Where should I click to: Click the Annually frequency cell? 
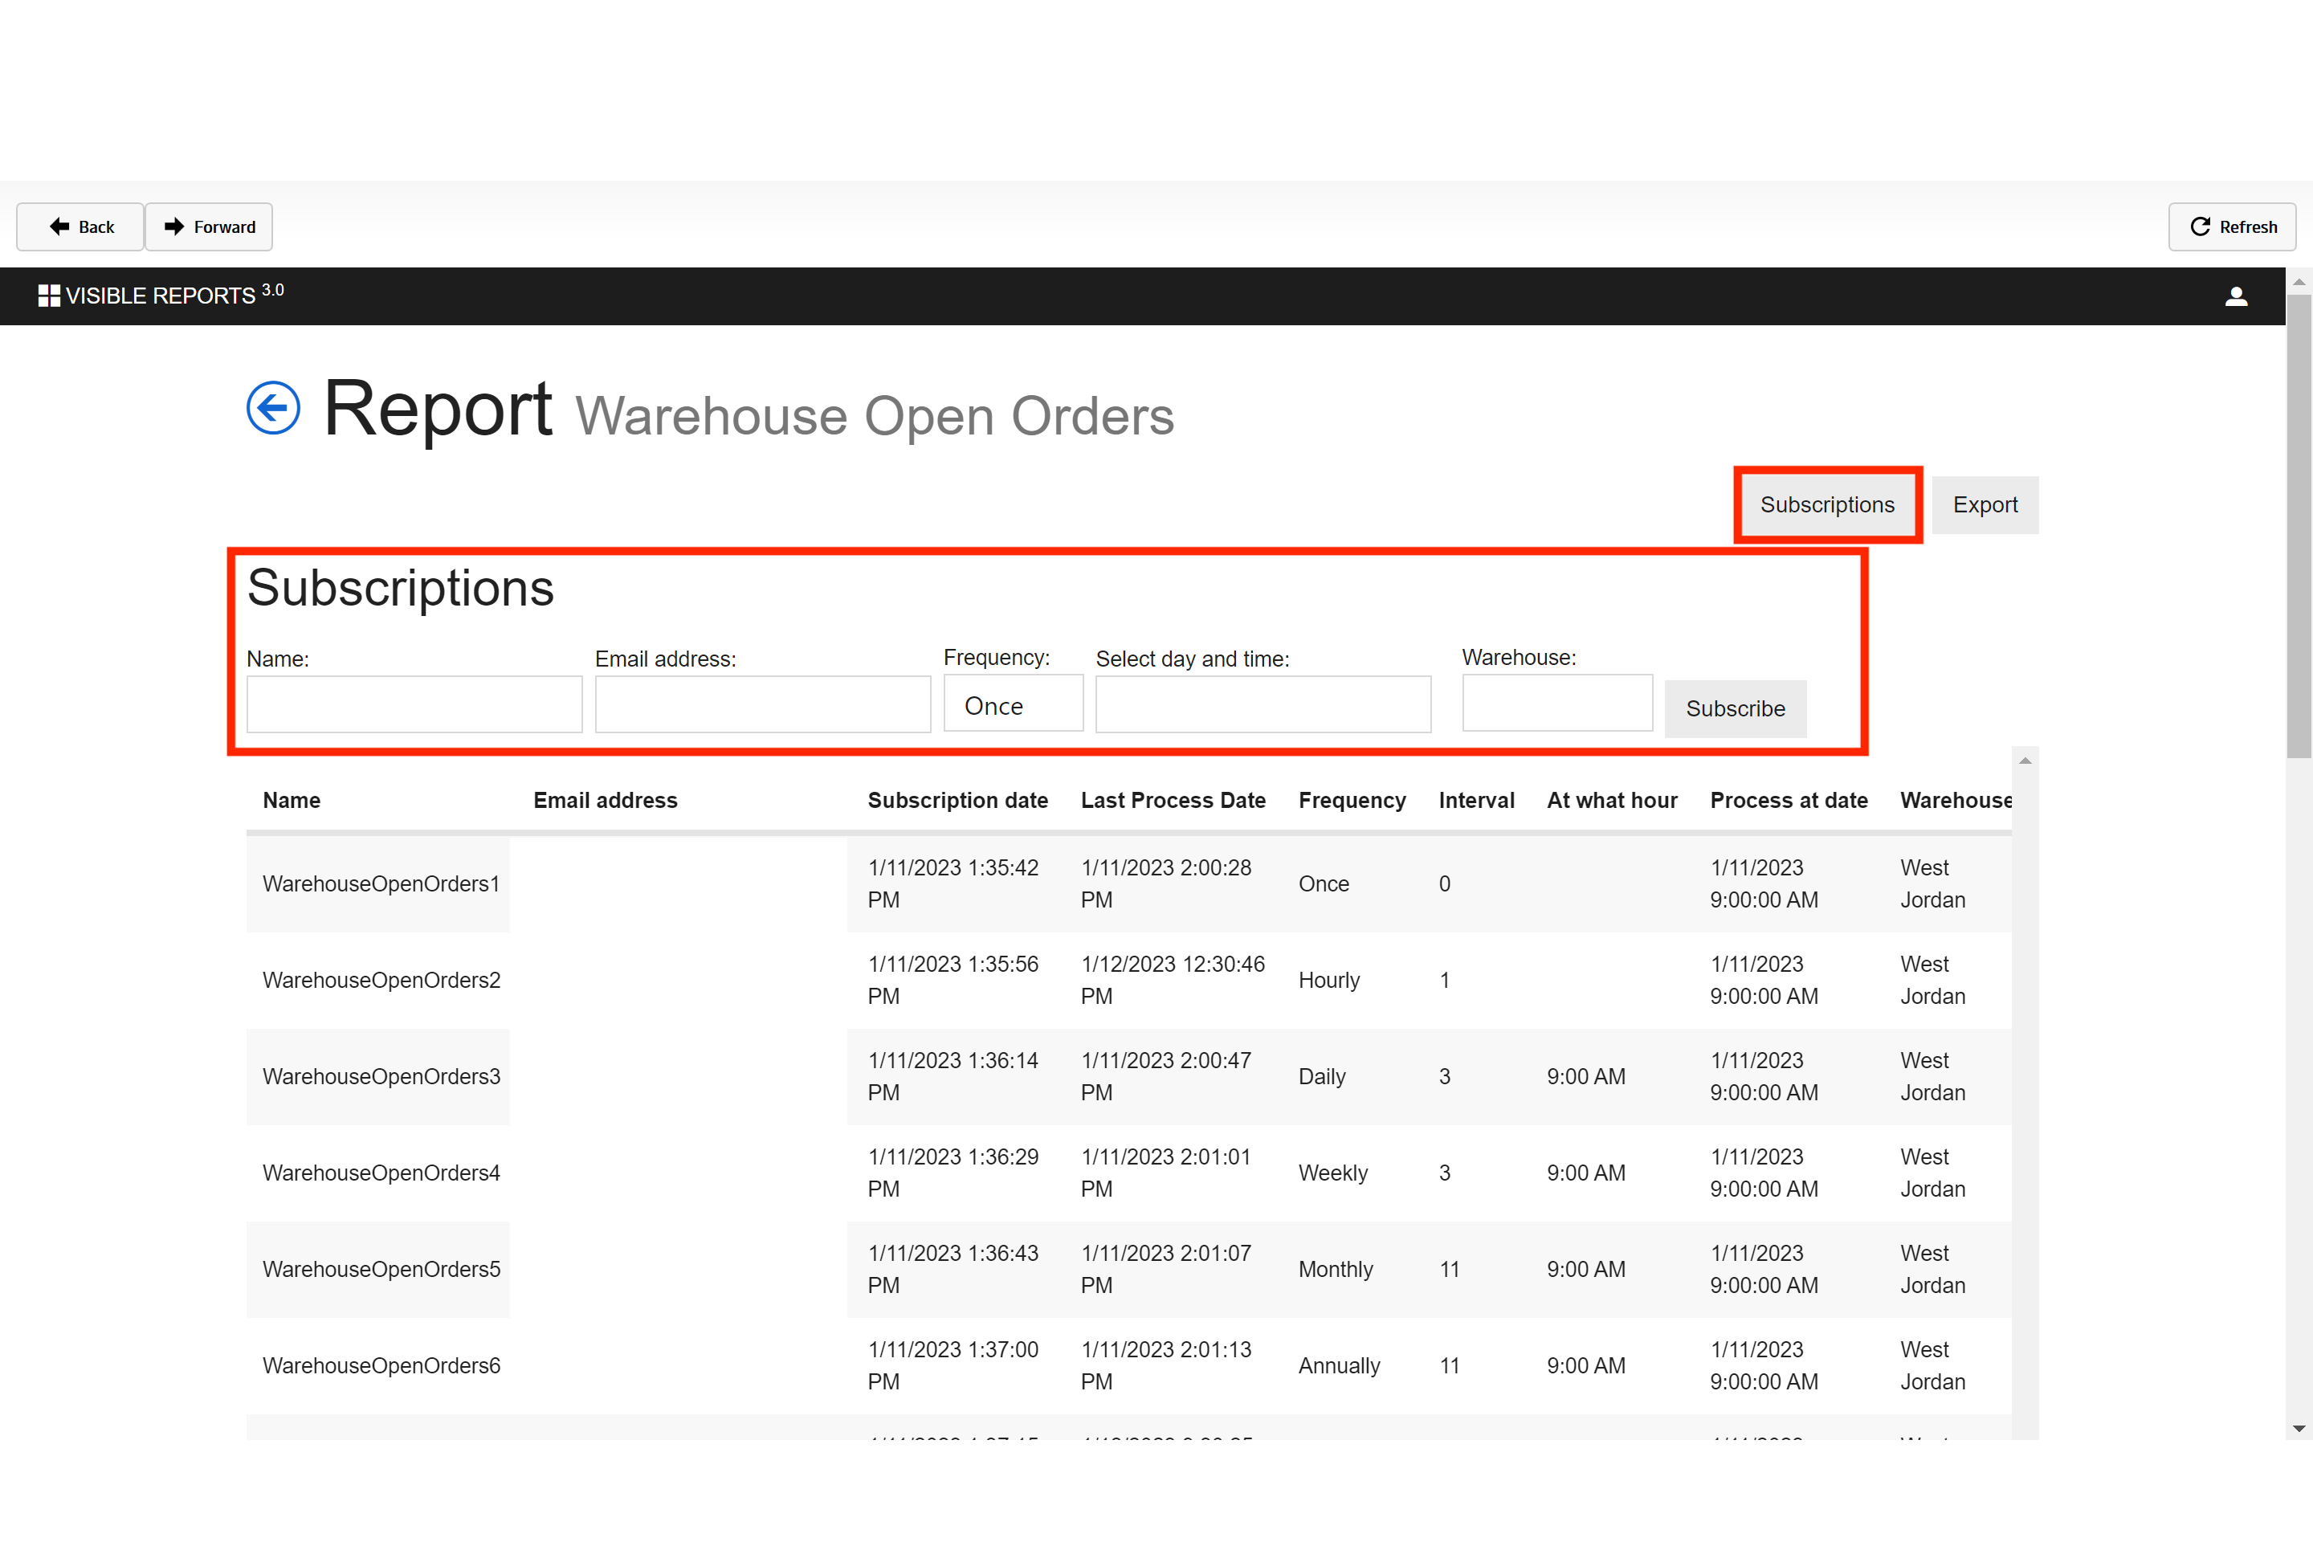pyautogui.click(x=1340, y=1366)
